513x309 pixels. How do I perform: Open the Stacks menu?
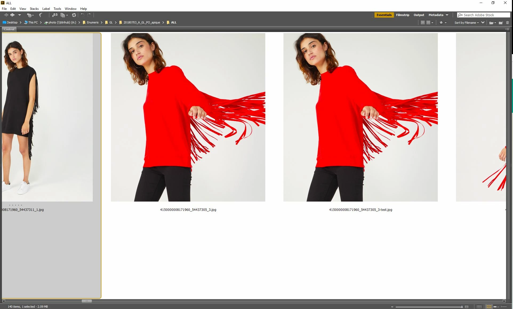click(x=34, y=9)
